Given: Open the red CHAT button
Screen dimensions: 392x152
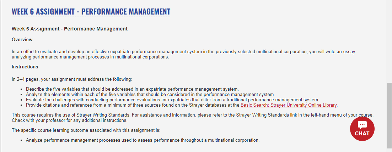Looking at the screenshot, I should pyautogui.click(x=362, y=129).
